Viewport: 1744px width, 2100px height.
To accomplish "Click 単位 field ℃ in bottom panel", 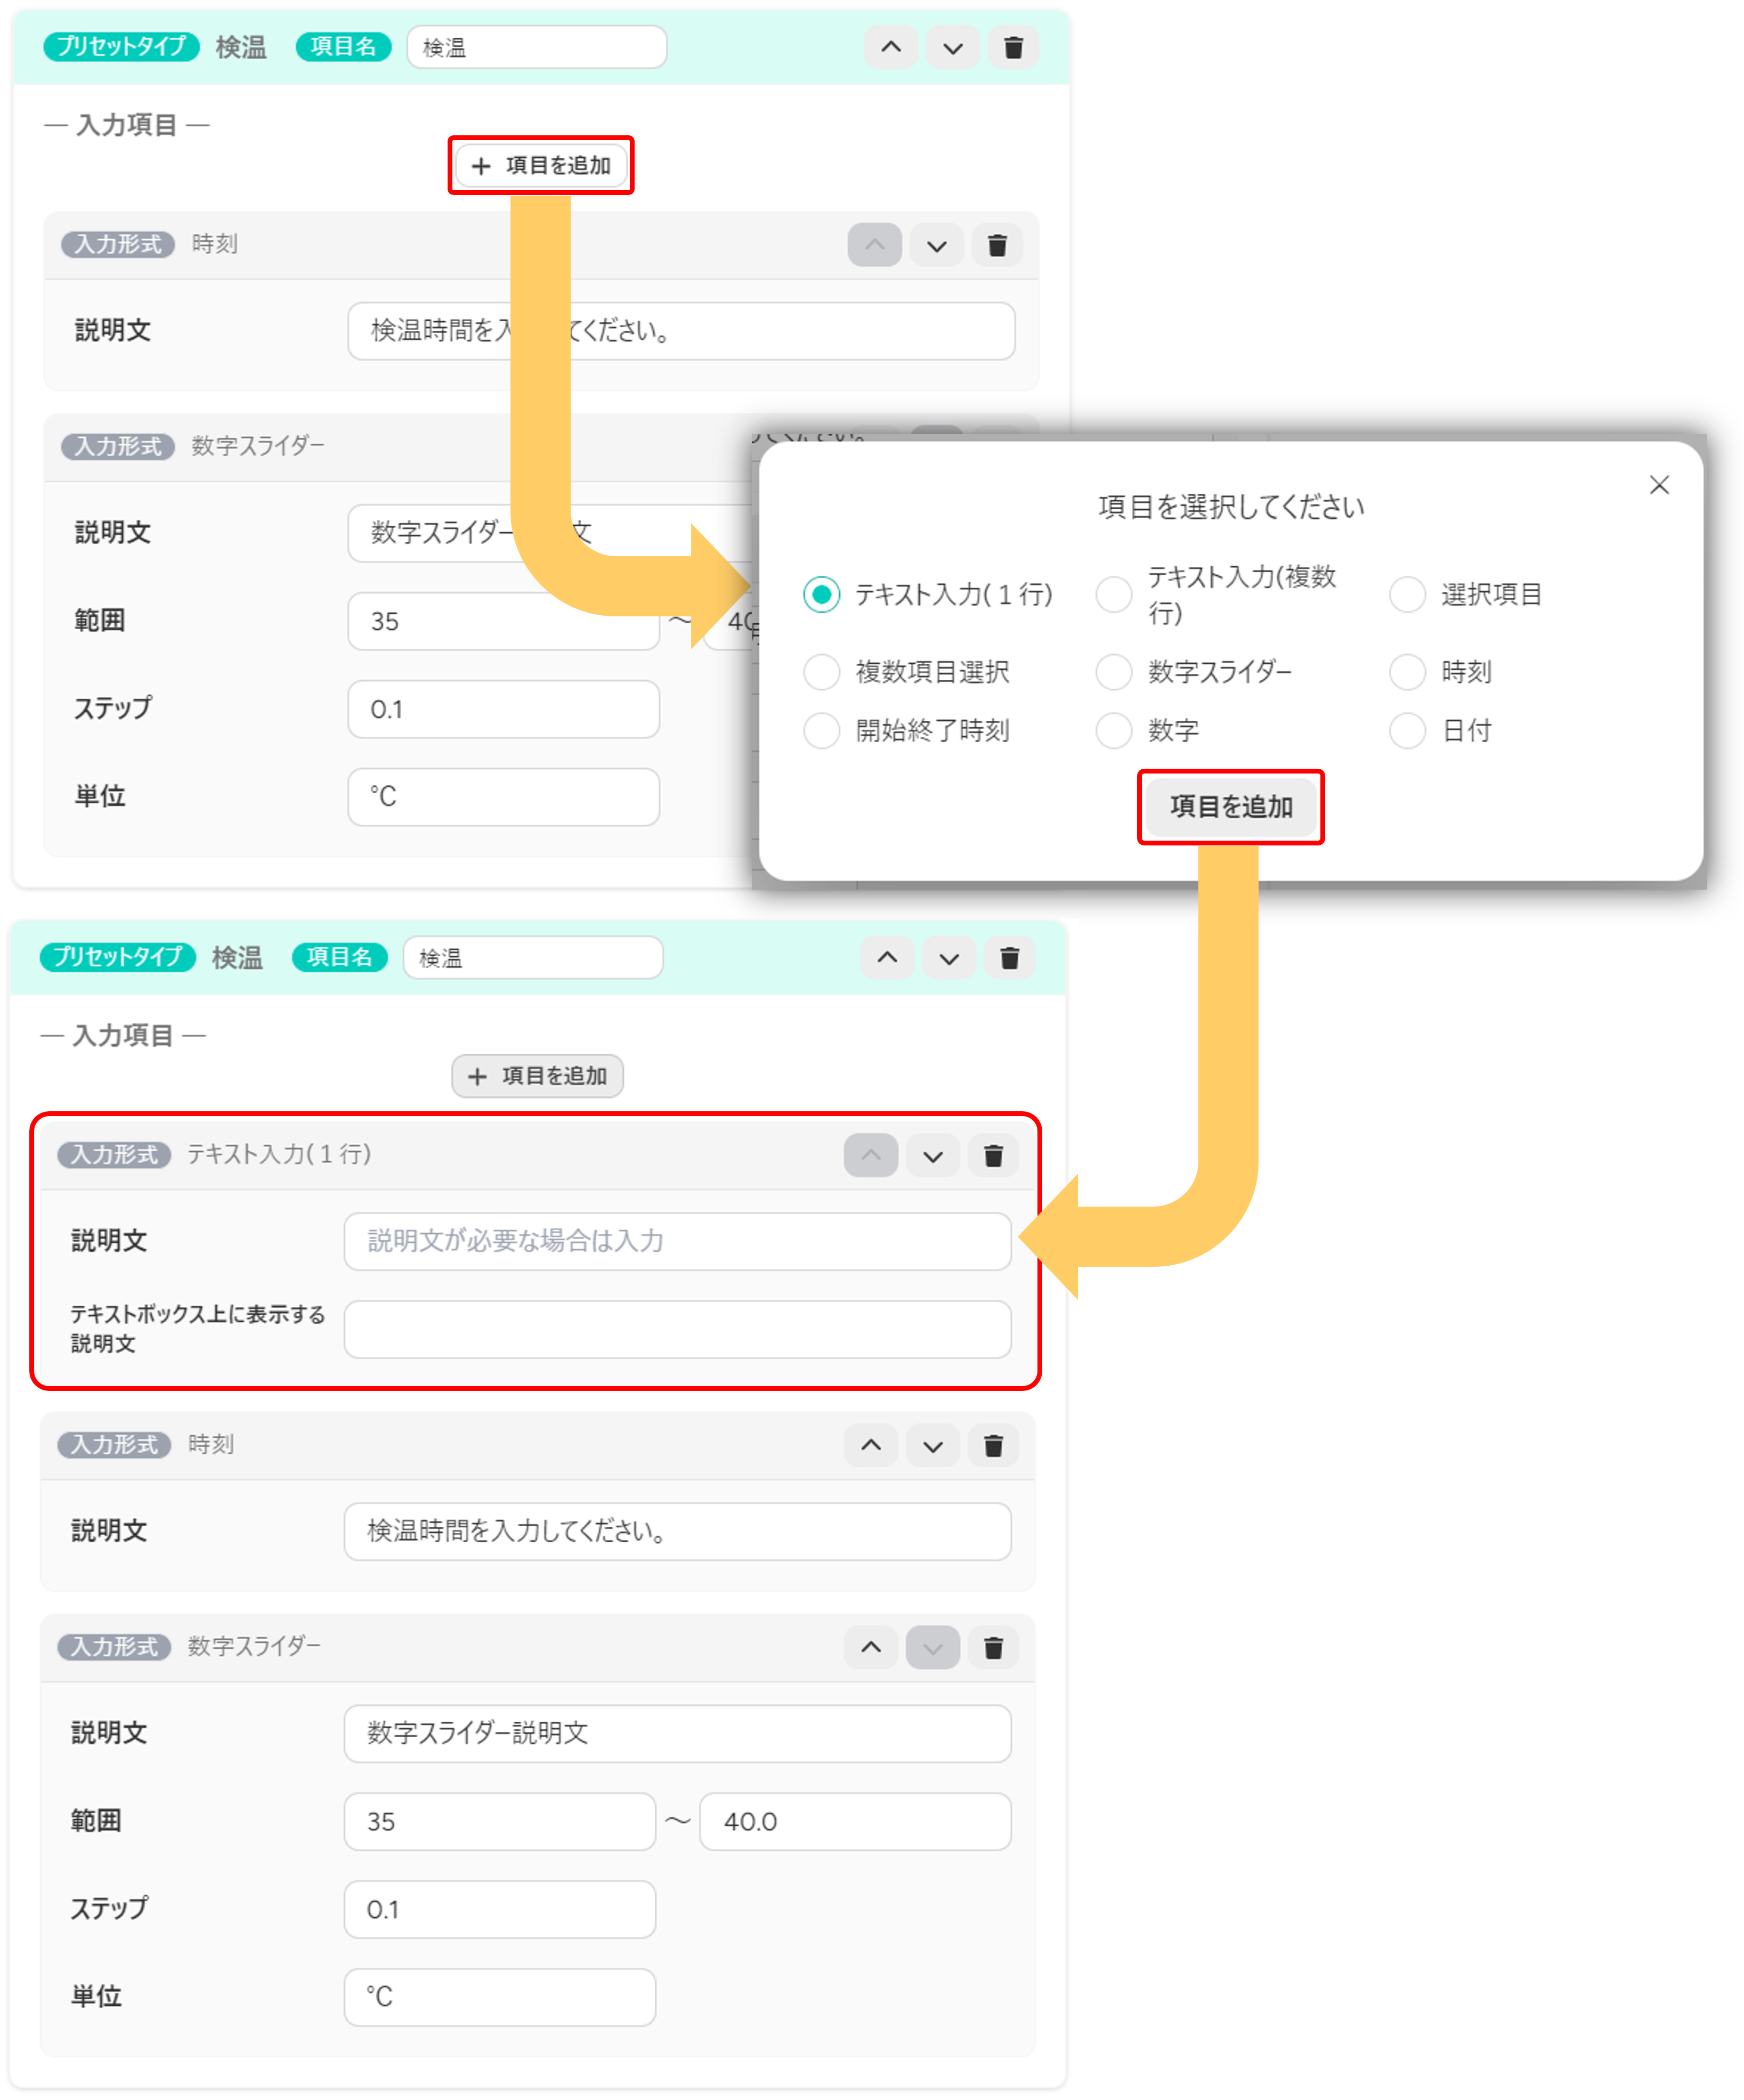I will (x=499, y=1998).
